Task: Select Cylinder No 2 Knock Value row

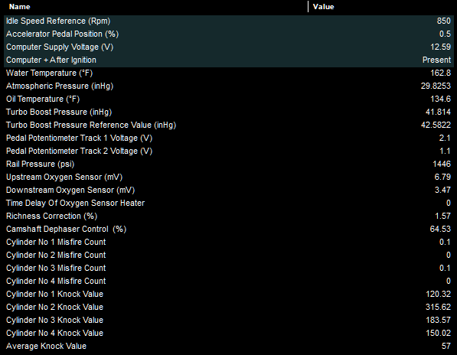Action: coord(229,307)
